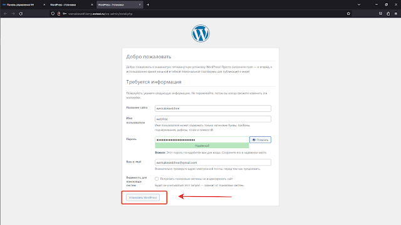Bookmark this page with star icon

(348, 14)
